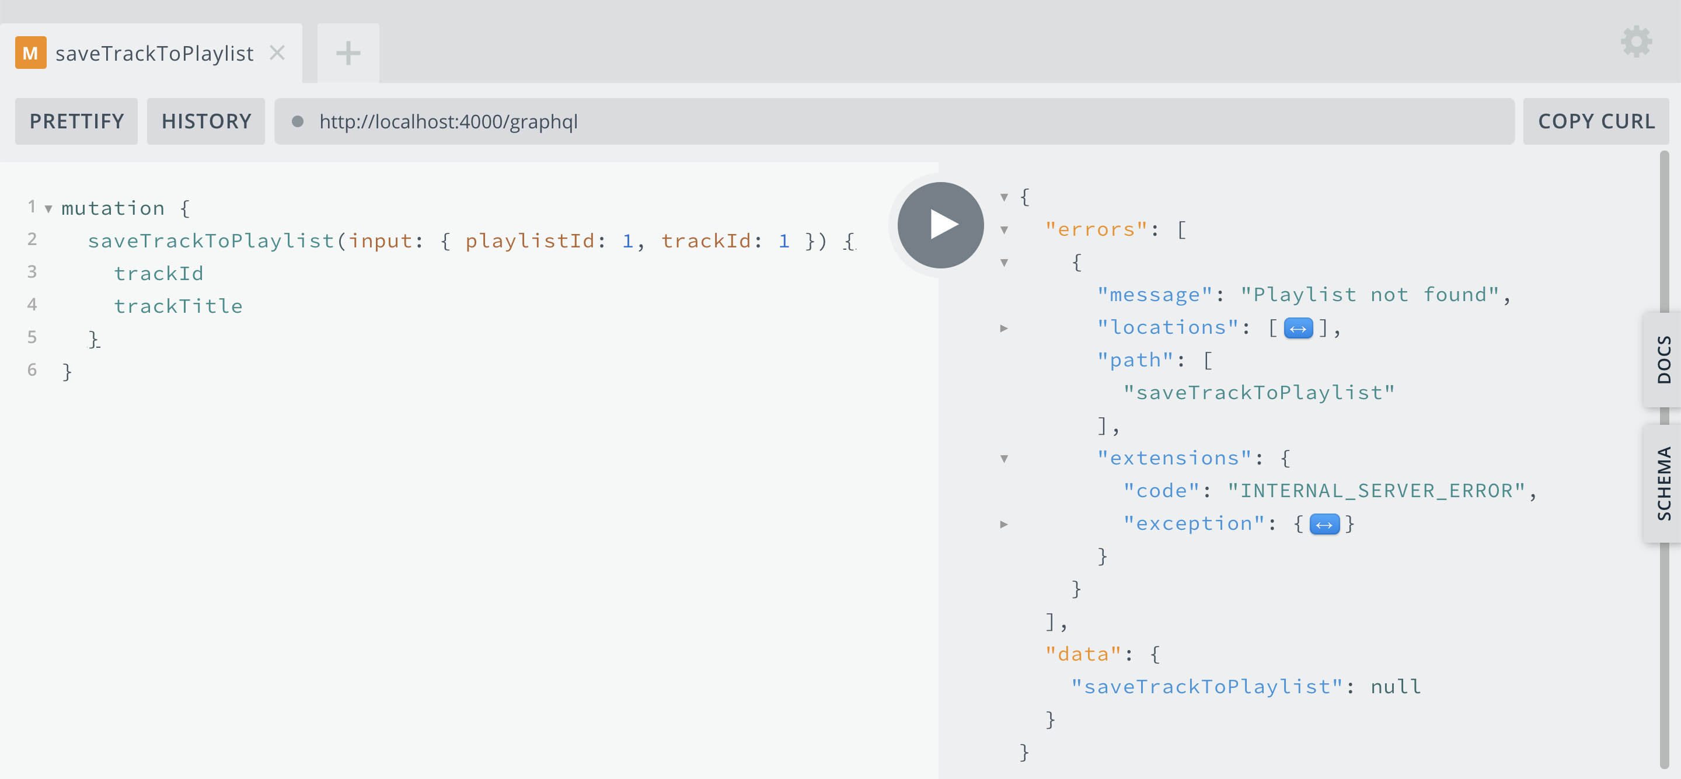
Task: Open the settings gear
Action: click(1635, 42)
